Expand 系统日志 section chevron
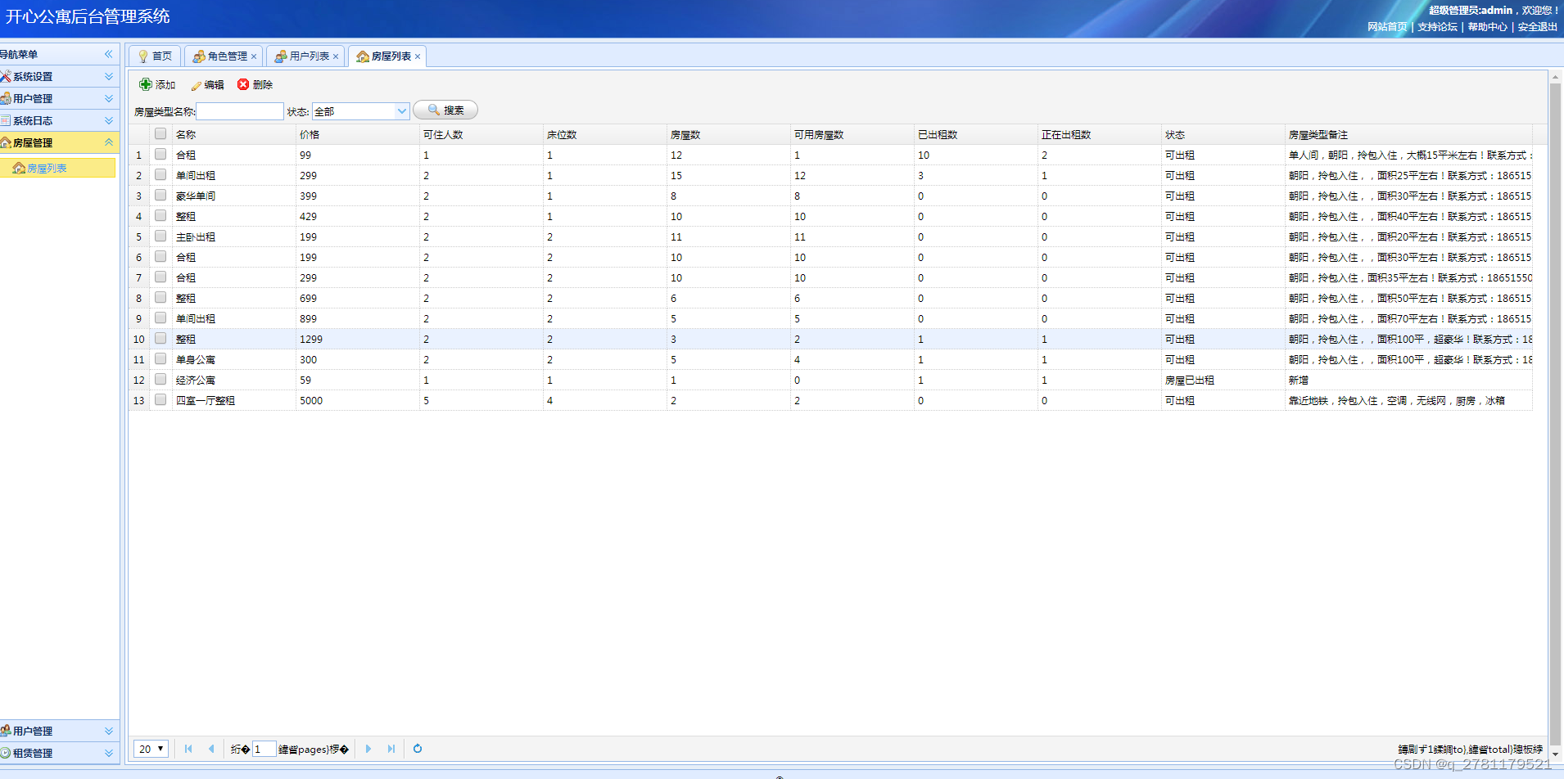Screen dimensions: 1564x779 tap(109, 120)
